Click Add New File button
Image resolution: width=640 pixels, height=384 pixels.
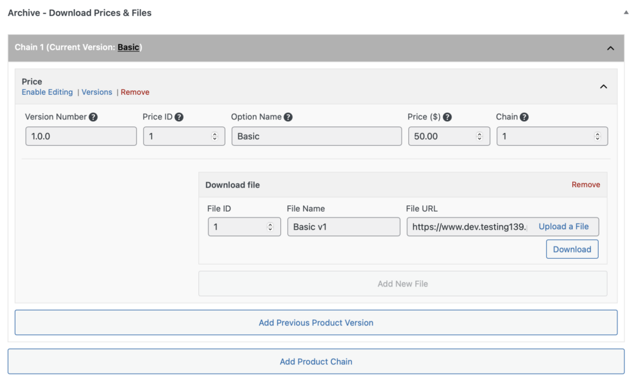point(402,283)
